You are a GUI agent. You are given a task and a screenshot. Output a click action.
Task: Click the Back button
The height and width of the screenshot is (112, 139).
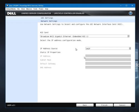coord(85,105)
